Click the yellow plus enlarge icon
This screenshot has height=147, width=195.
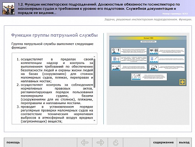click(x=183, y=82)
